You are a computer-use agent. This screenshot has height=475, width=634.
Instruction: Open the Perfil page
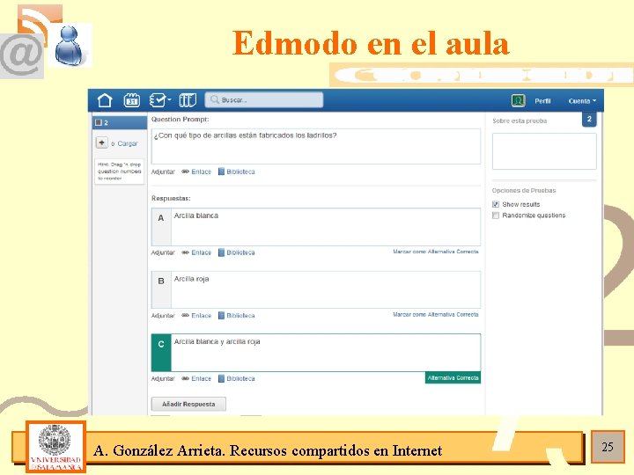click(542, 101)
